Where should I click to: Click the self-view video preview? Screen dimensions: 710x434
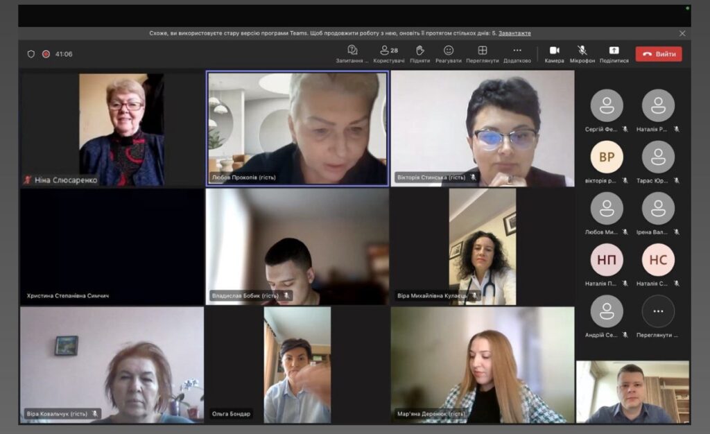tap(632, 392)
